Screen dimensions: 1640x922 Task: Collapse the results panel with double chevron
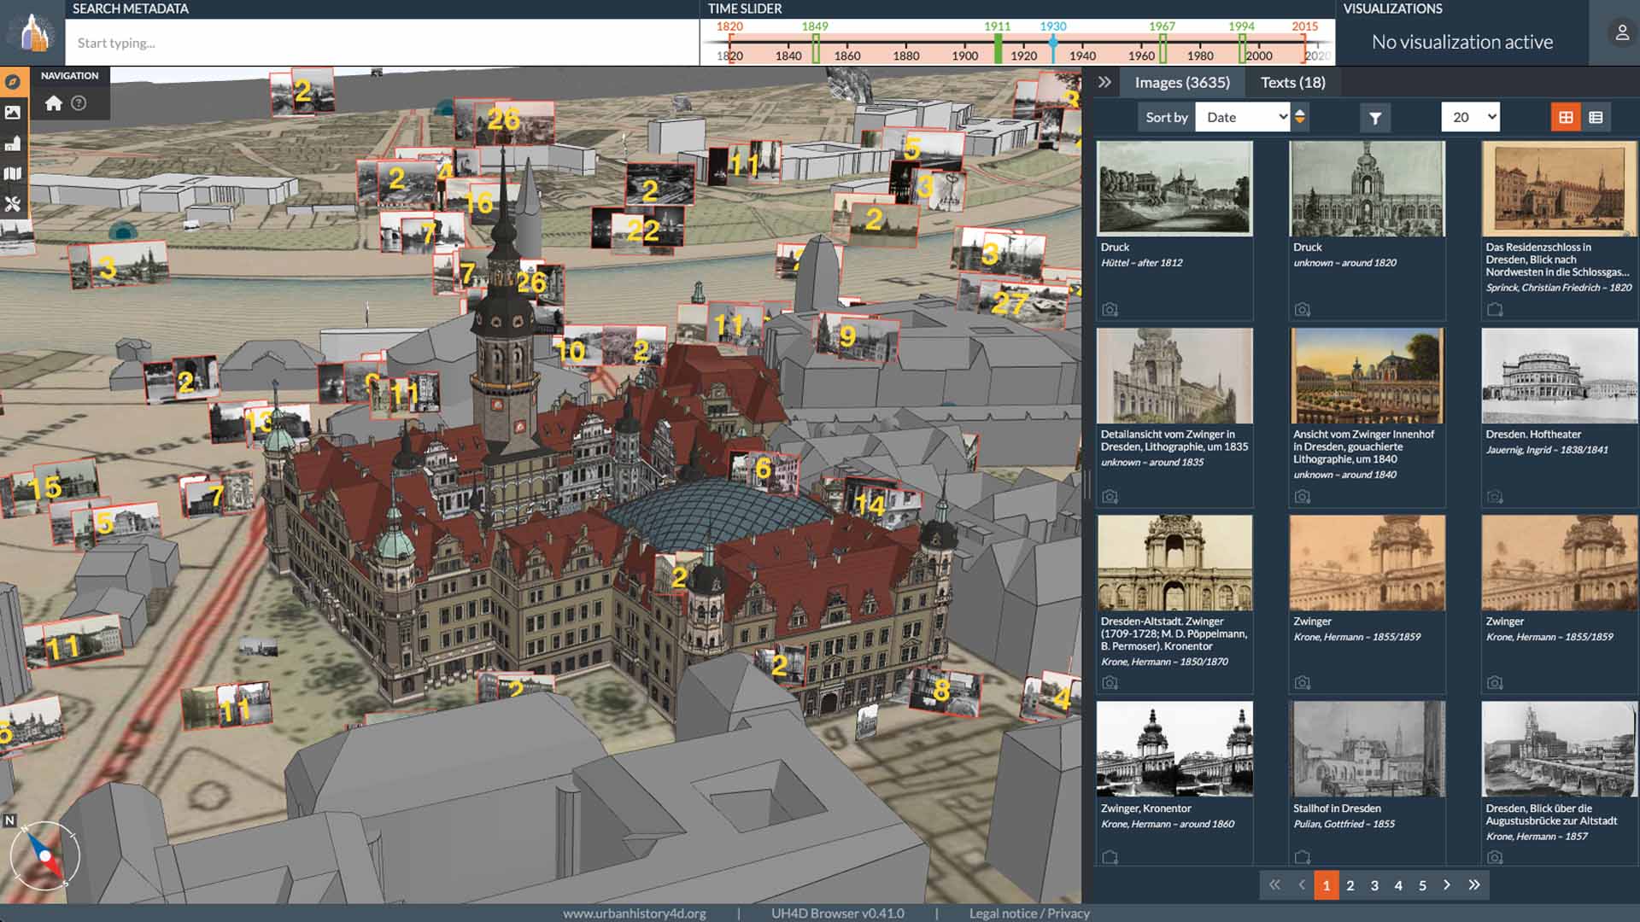(1104, 83)
